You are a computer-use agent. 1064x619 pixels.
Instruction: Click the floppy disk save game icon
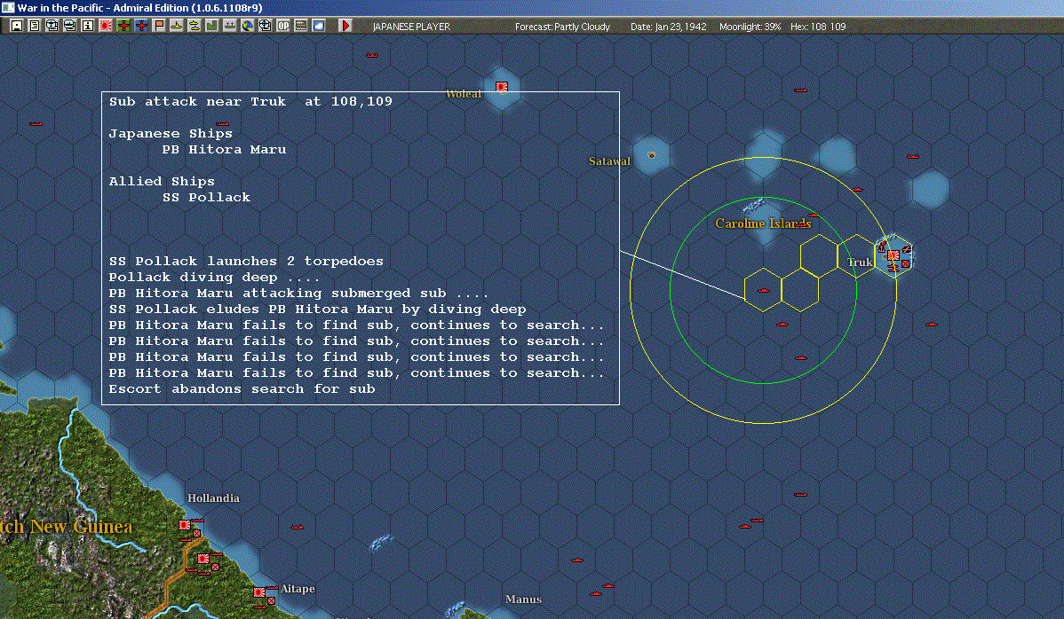(x=17, y=26)
